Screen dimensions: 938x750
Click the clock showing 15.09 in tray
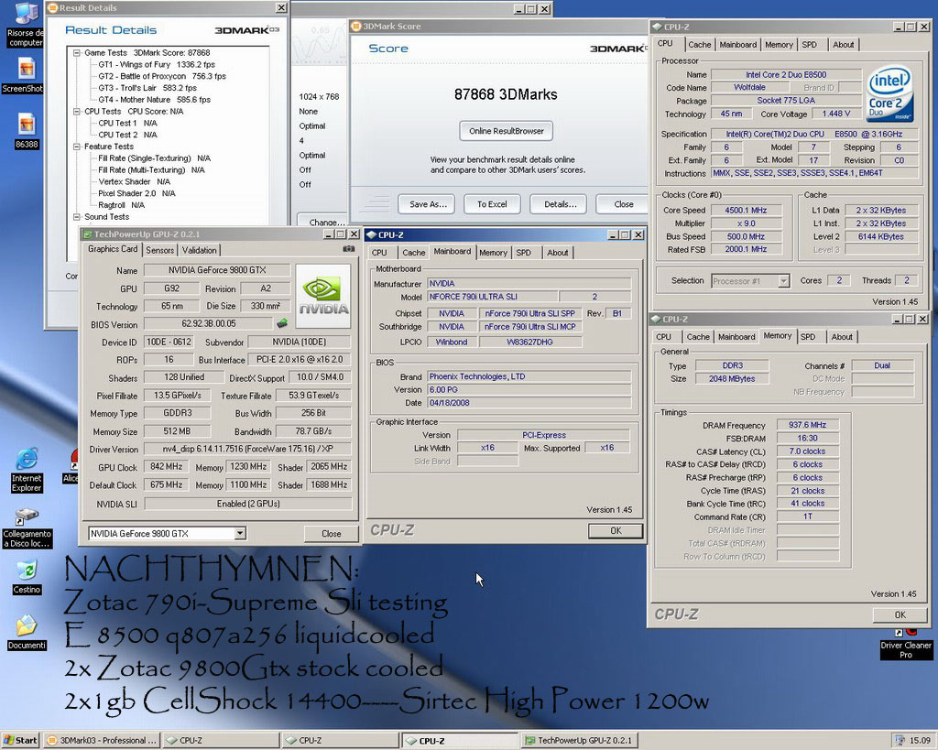tap(920, 741)
